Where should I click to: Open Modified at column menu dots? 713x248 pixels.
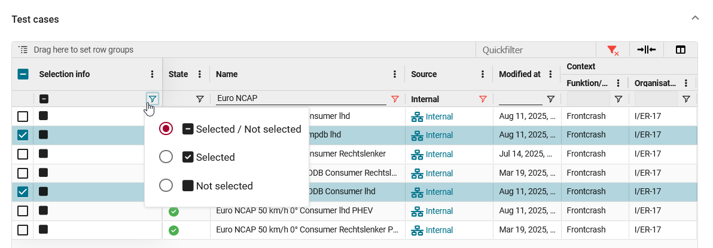click(550, 74)
